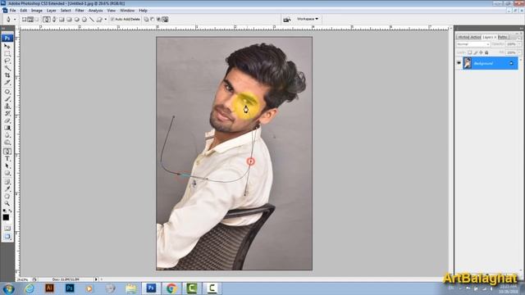The height and width of the screenshot is (295, 525).
Task: Open the Window menu
Action: (127, 11)
